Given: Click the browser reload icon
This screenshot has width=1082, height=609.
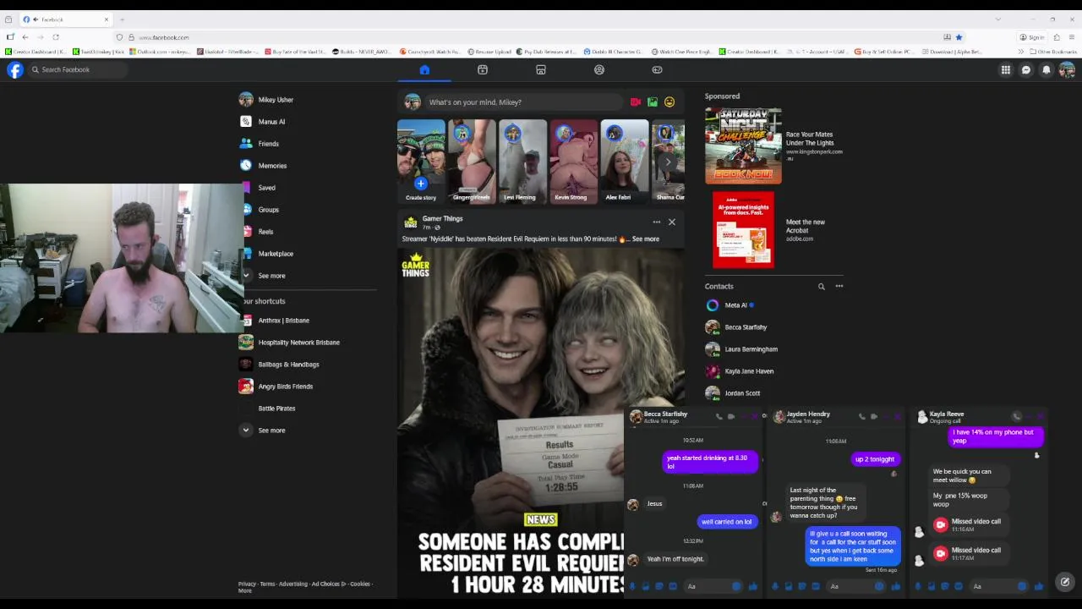Looking at the screenshot, I should tap(56, 37).
